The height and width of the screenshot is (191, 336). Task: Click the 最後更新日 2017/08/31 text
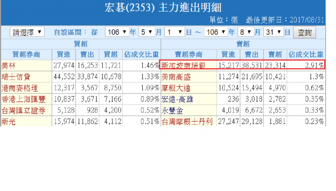[x=285, y=20]
